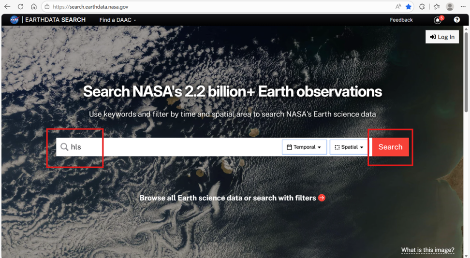The width and height of the screenshot is (470, 258).
Task: Click the red Search button
Action: coord(390,147)
